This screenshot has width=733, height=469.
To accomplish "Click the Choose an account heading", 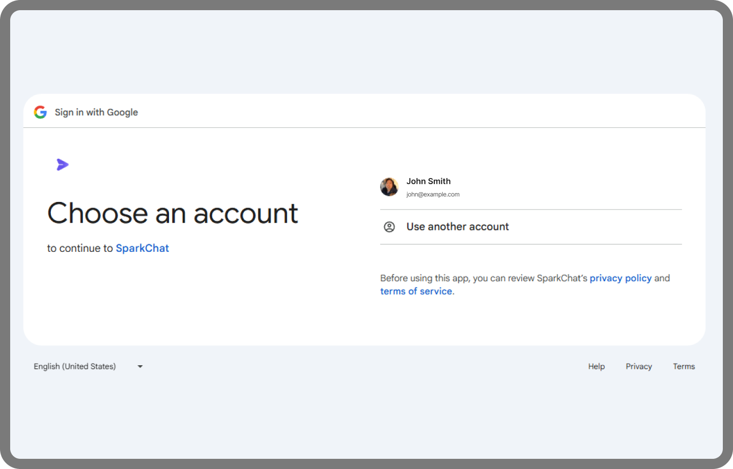I will pyautogui.click(x=173, y=213).
